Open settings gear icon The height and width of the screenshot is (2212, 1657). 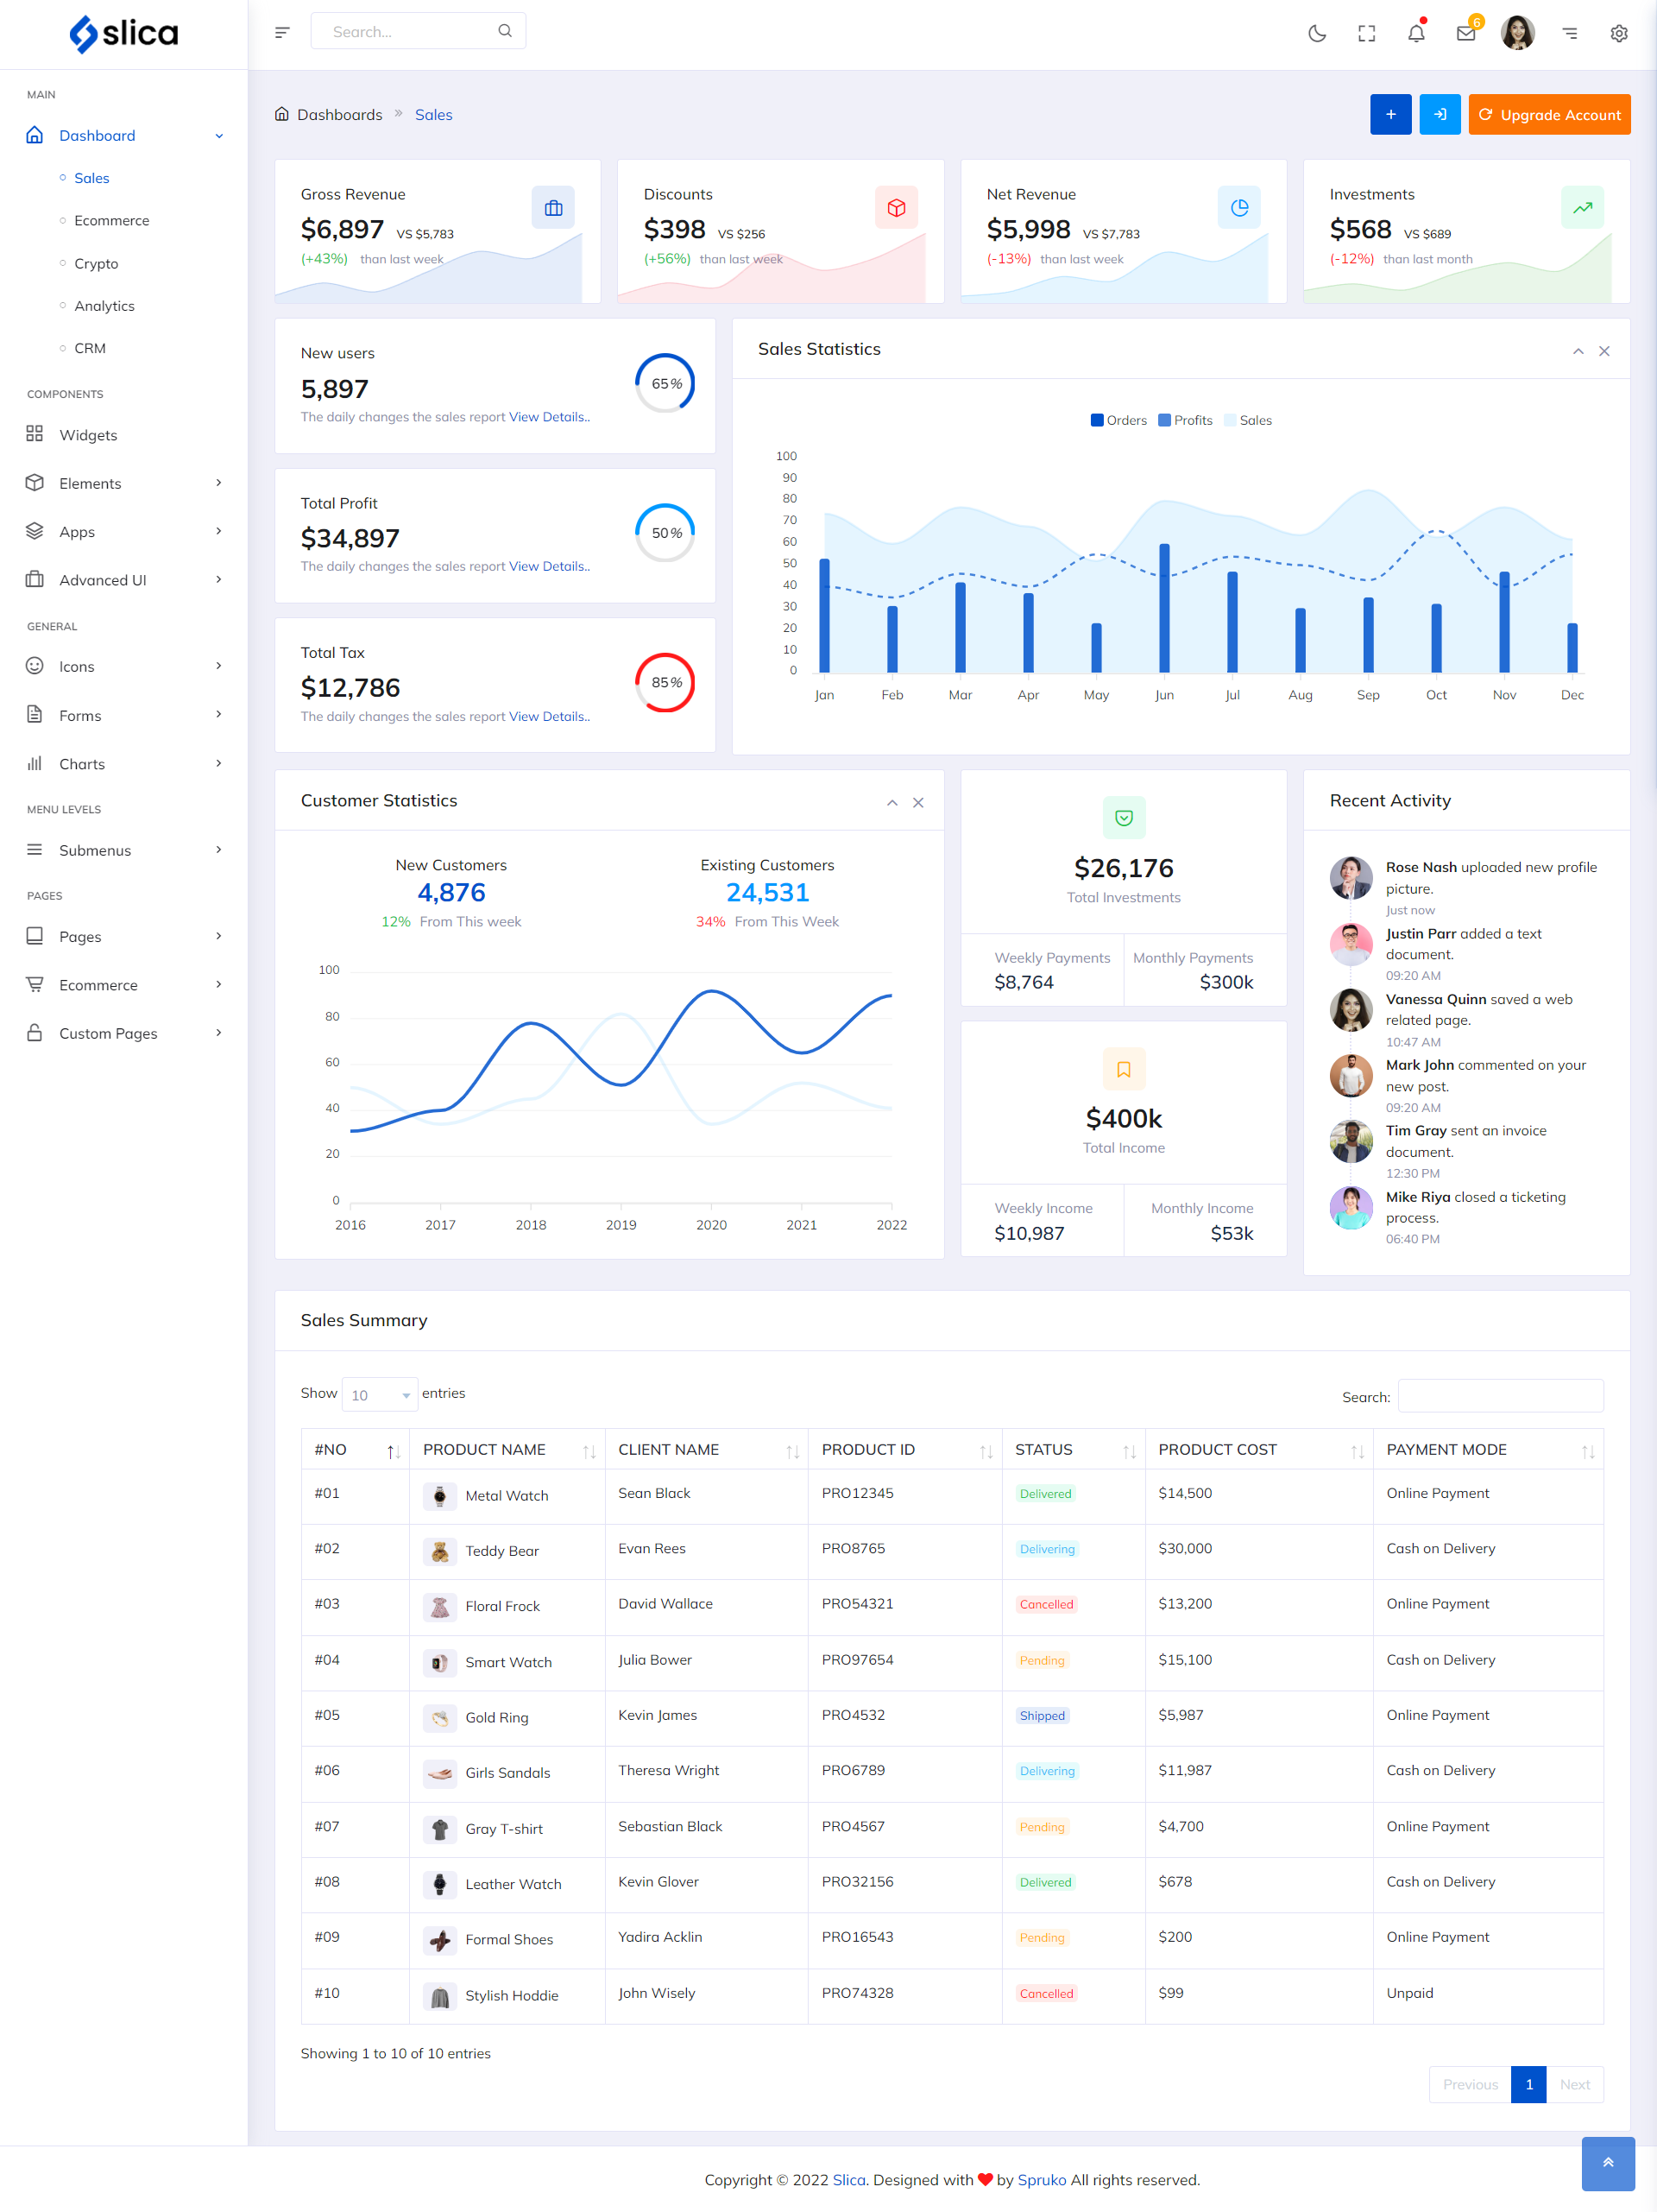pyautogui.click(x=1619, y=33)
